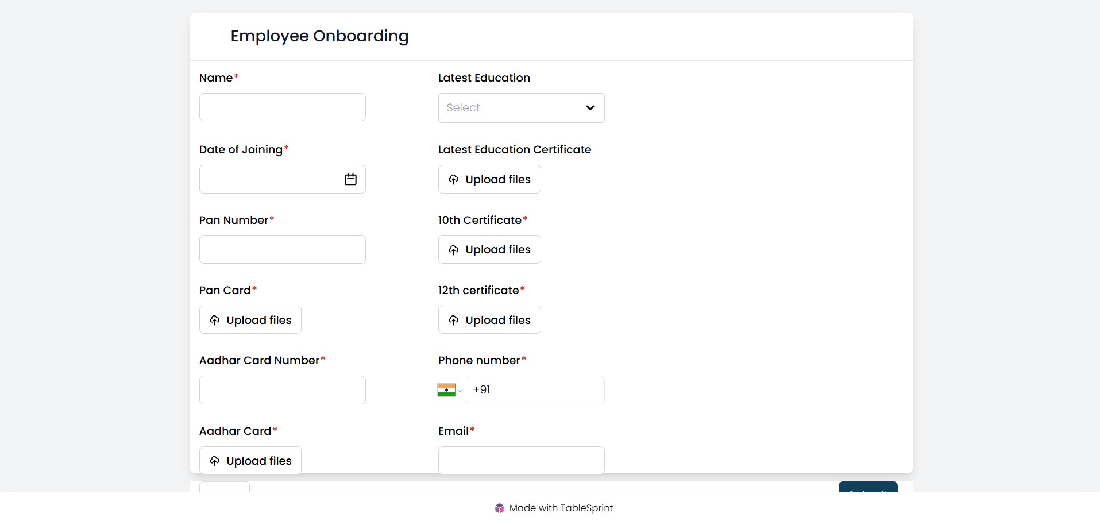Screen dimensions: 1100x521
Task: Click the Name input field
Action: click(282, 107)
